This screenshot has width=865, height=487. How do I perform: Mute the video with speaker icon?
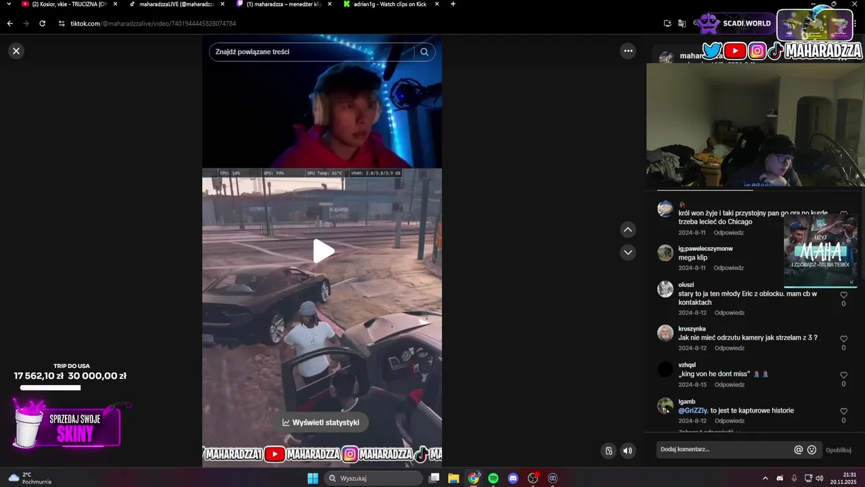pyautogui.click(x=628, y=451)
